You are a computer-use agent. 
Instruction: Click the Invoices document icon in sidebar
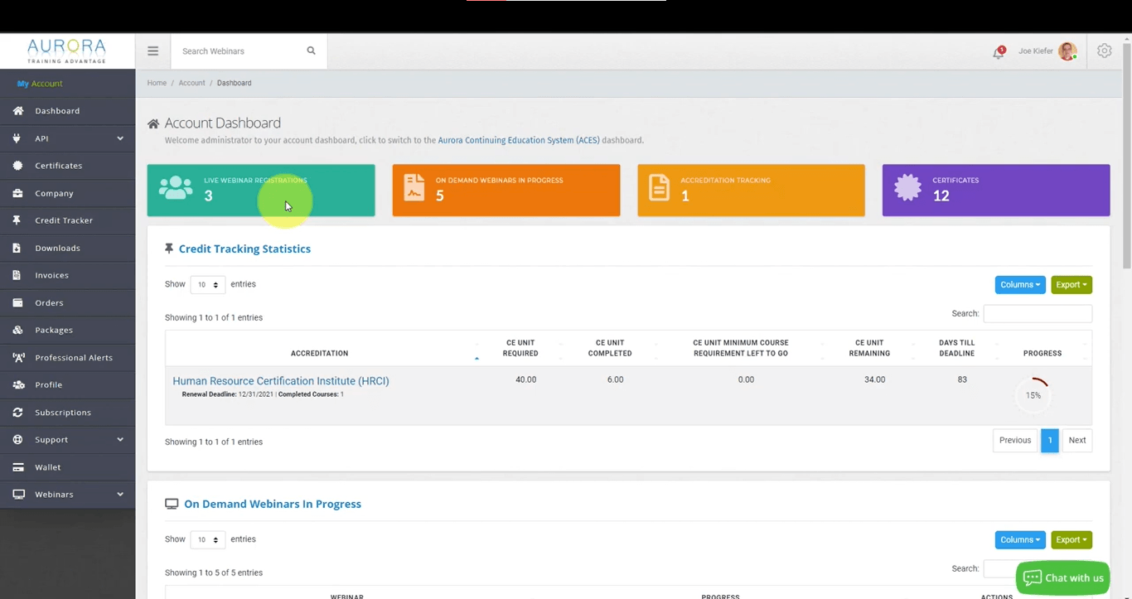pyautogui.click(x=18, y=275)
